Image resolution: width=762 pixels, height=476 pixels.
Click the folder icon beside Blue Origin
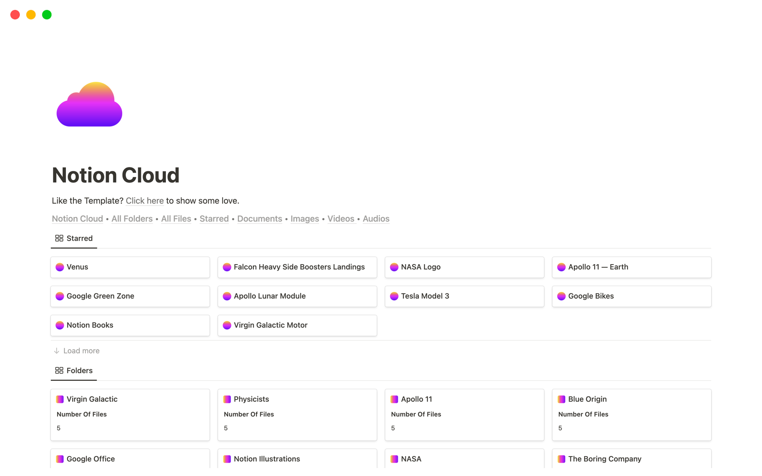pyautogui.click(x=561, y=399)
